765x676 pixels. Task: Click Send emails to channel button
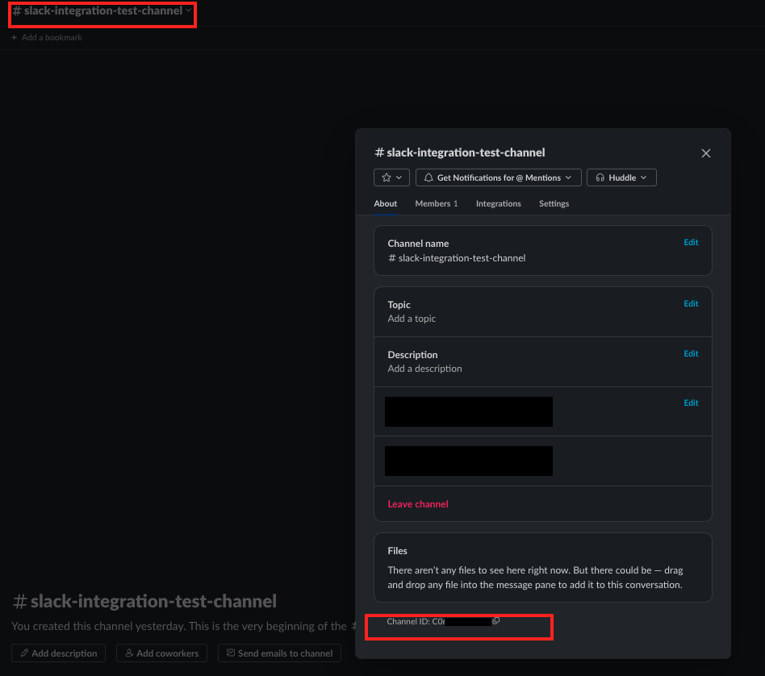point(279,653)
